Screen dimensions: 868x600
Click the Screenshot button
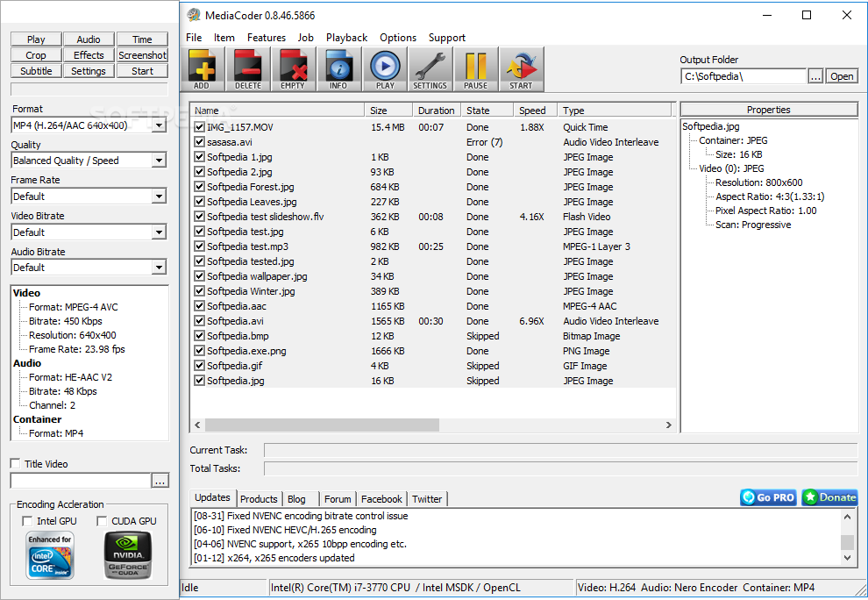pyautogui.click(x=142, y=55)
